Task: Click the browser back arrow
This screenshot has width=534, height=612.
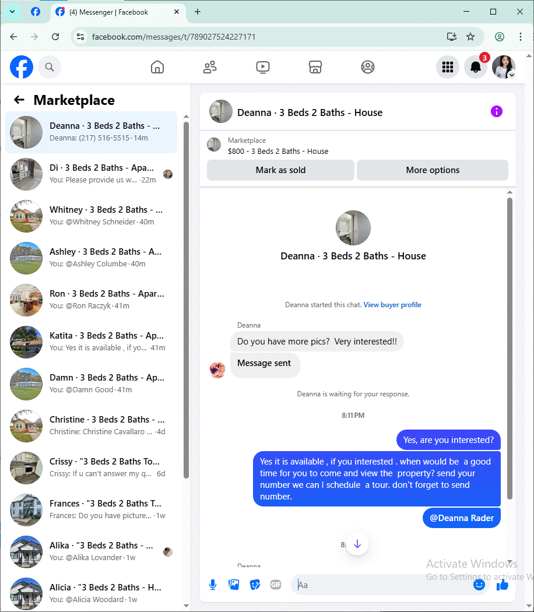Action: (x=13, y=37)
